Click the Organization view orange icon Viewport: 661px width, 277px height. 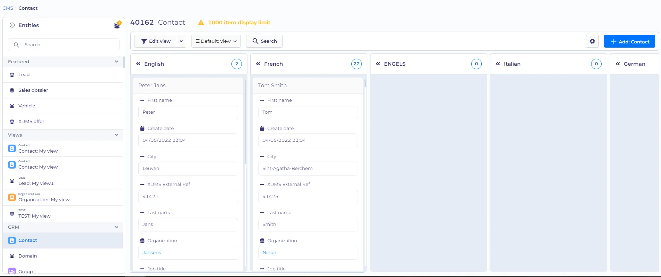point(12,197)
